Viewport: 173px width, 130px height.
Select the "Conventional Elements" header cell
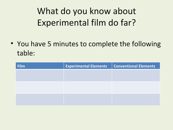click(x=136, y=66)
